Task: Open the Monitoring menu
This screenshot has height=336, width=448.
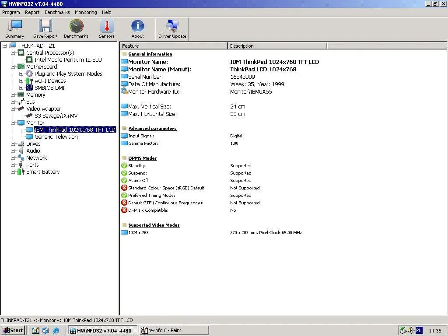Action: coord(86,12)
